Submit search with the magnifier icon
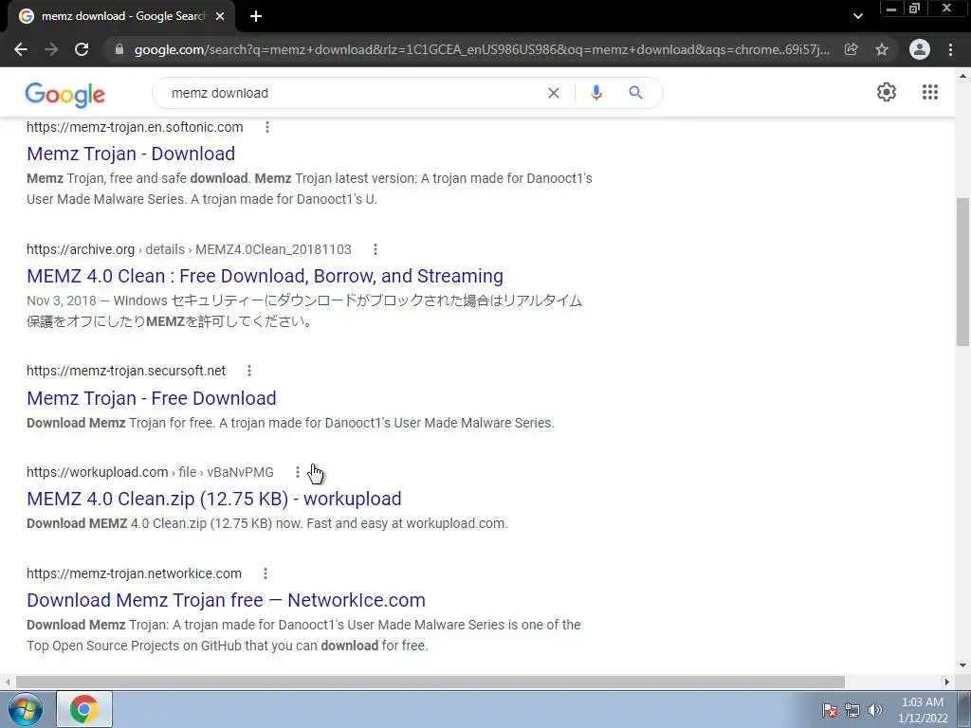 [635, 93]
